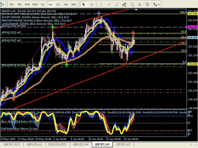Click the '3 Jun 08:00' time axis label
Screen dimensions: 198x148
pyautogui.click(x=60, y=139)
